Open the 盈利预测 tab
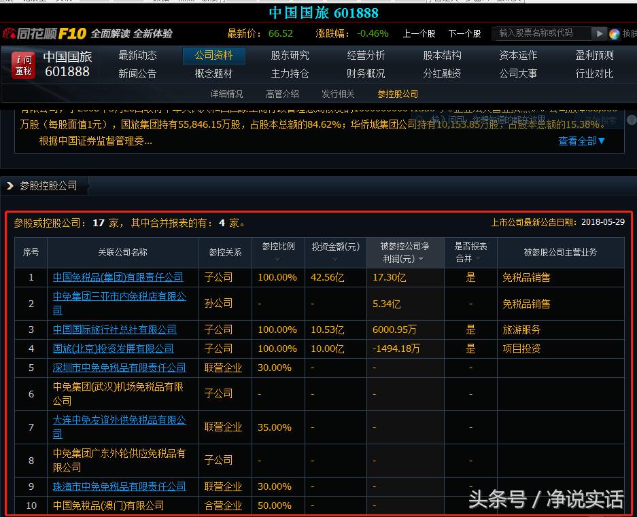The height and width of the screenshot is (517, 637). (x=594, y=55)
